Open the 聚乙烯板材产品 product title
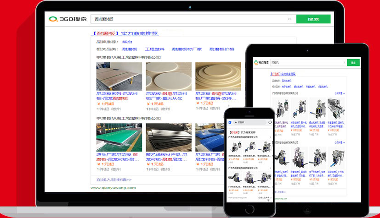Viewport: 380px width, 218px height. [x=166, y=157]
